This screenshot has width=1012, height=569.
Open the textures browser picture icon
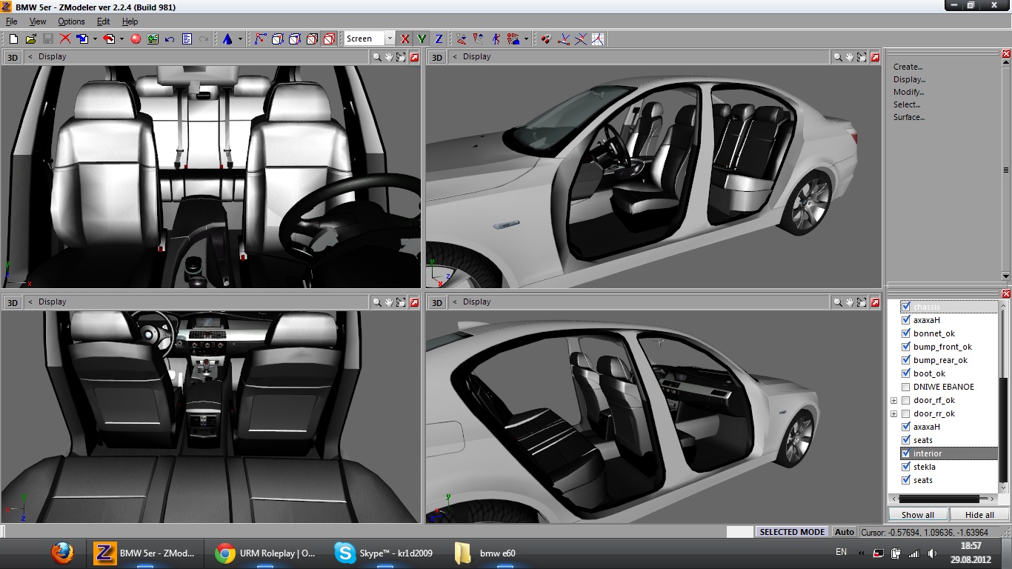(x=153, y=39)
